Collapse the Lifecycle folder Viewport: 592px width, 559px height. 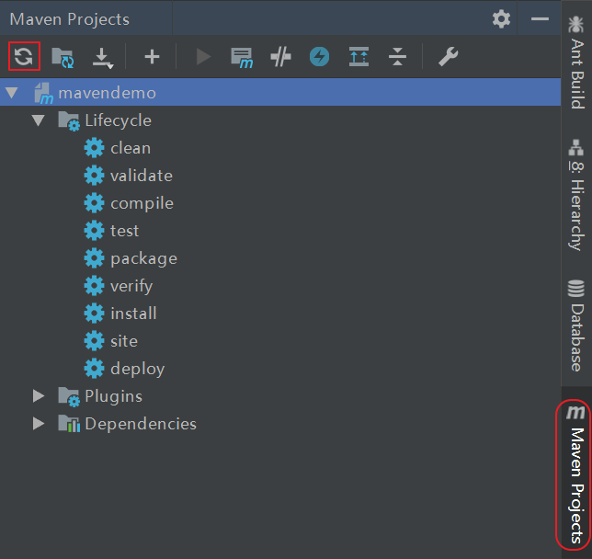point(38,120)
